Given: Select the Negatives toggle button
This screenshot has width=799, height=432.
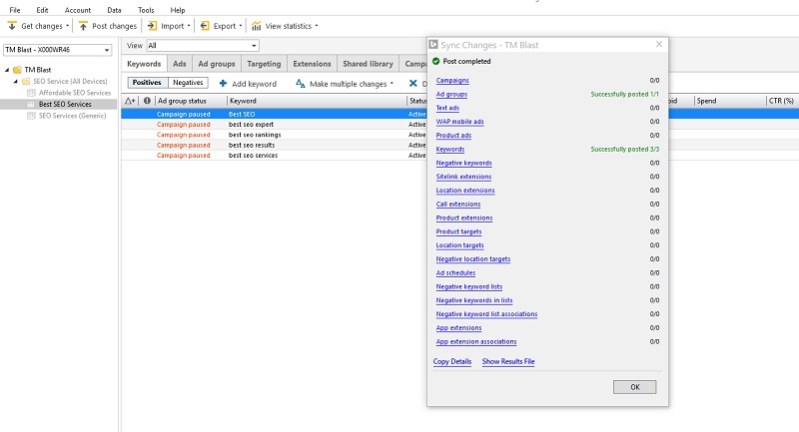Looking at the screenshot, I should pos(188,83).
